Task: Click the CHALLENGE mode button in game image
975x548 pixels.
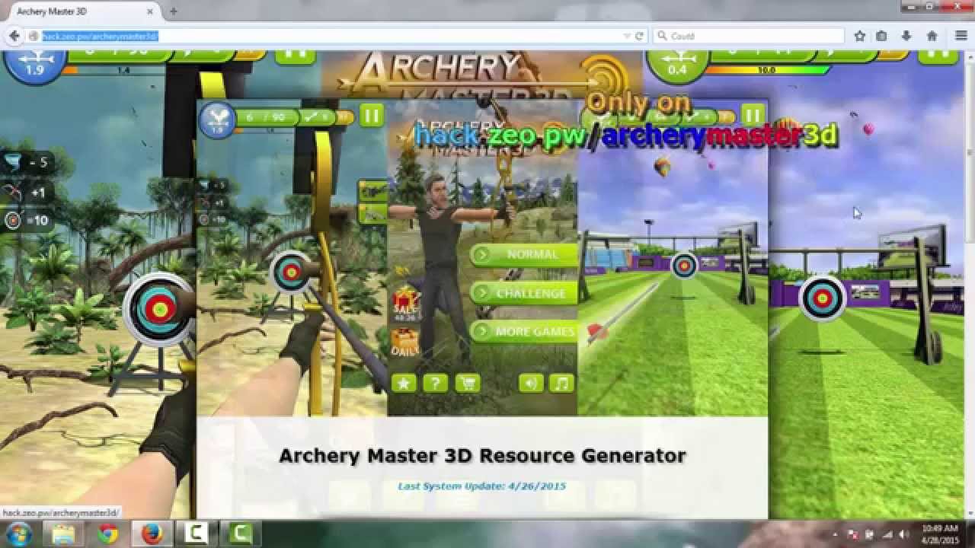Action: pyautogui.click(x=524, y=293)
